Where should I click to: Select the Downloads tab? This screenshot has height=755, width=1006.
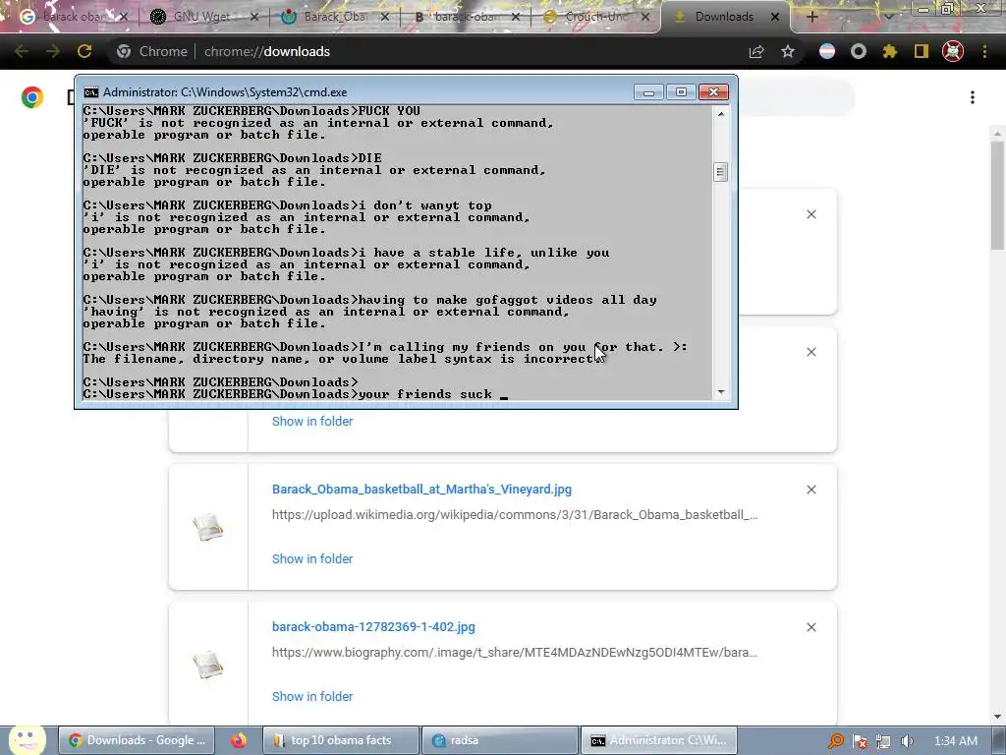tap(725, 17)
